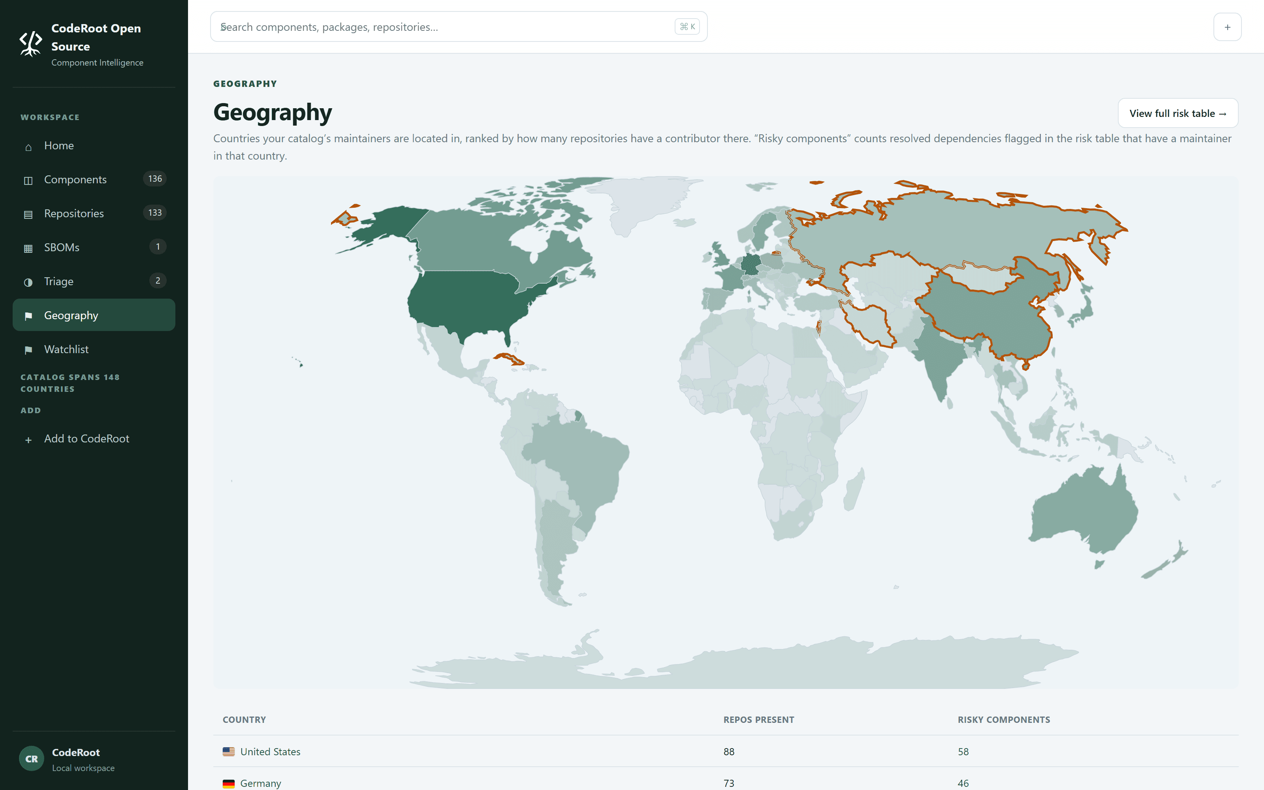Click the SBOMs count badge 1
1264x790 pixels.
158,246
